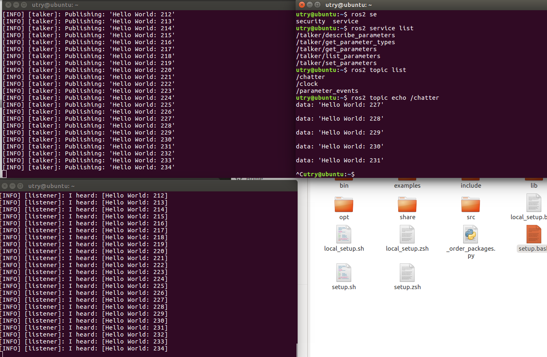Click the 'include' folder name
The width and height of the screenshot is (547, 357).
[x=471, y=186]
